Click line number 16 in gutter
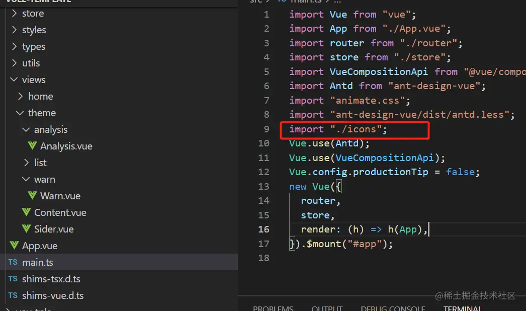 click(264, 229)
